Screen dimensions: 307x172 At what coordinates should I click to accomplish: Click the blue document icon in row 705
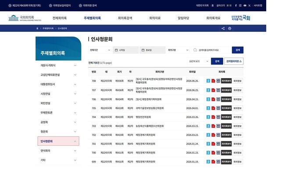(x=208, y=108)
